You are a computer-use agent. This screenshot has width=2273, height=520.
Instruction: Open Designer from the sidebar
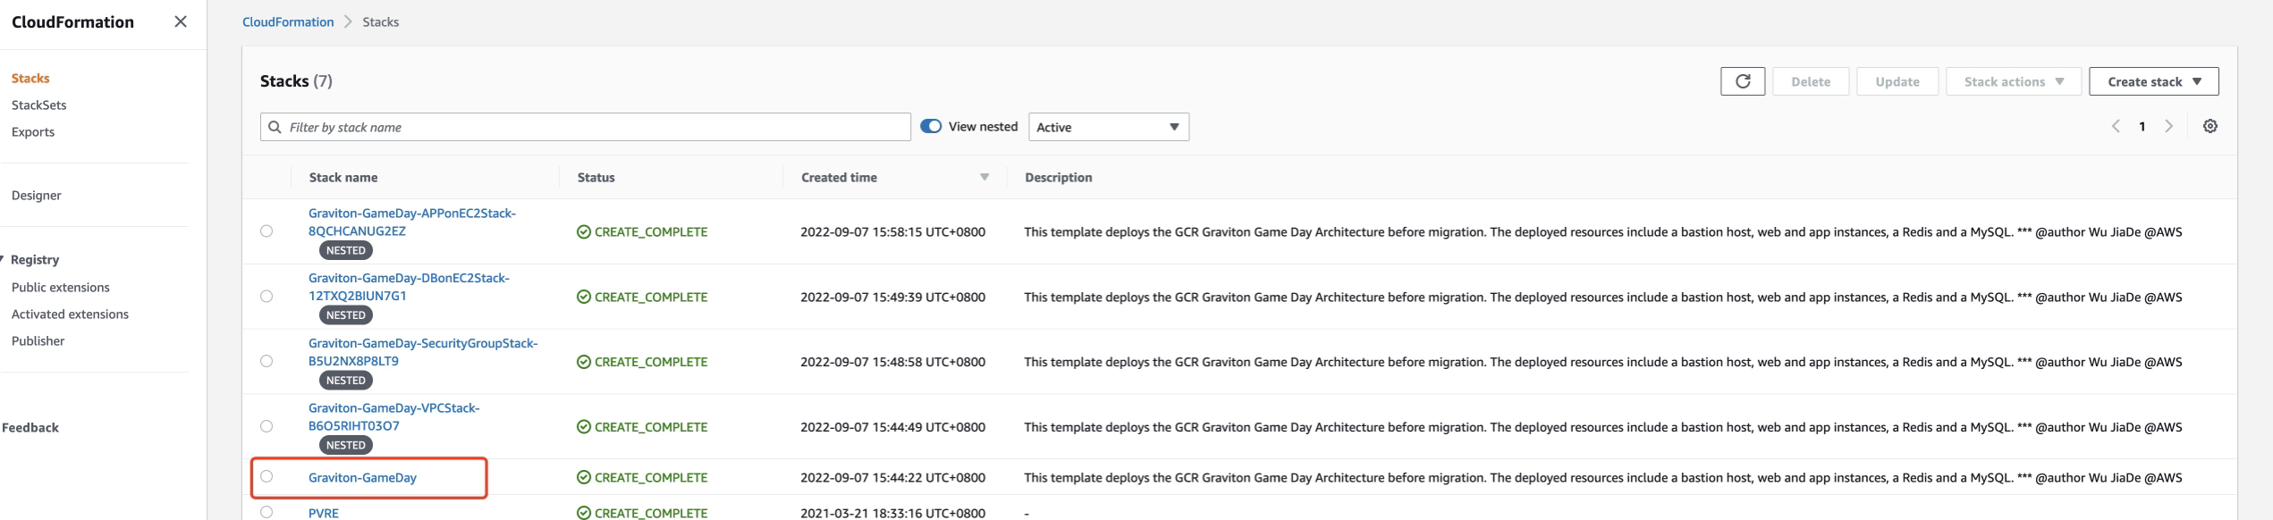coord(37,195)
